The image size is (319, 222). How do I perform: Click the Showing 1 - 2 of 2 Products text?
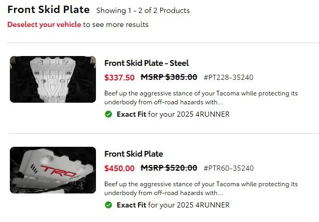coord(143,10)
